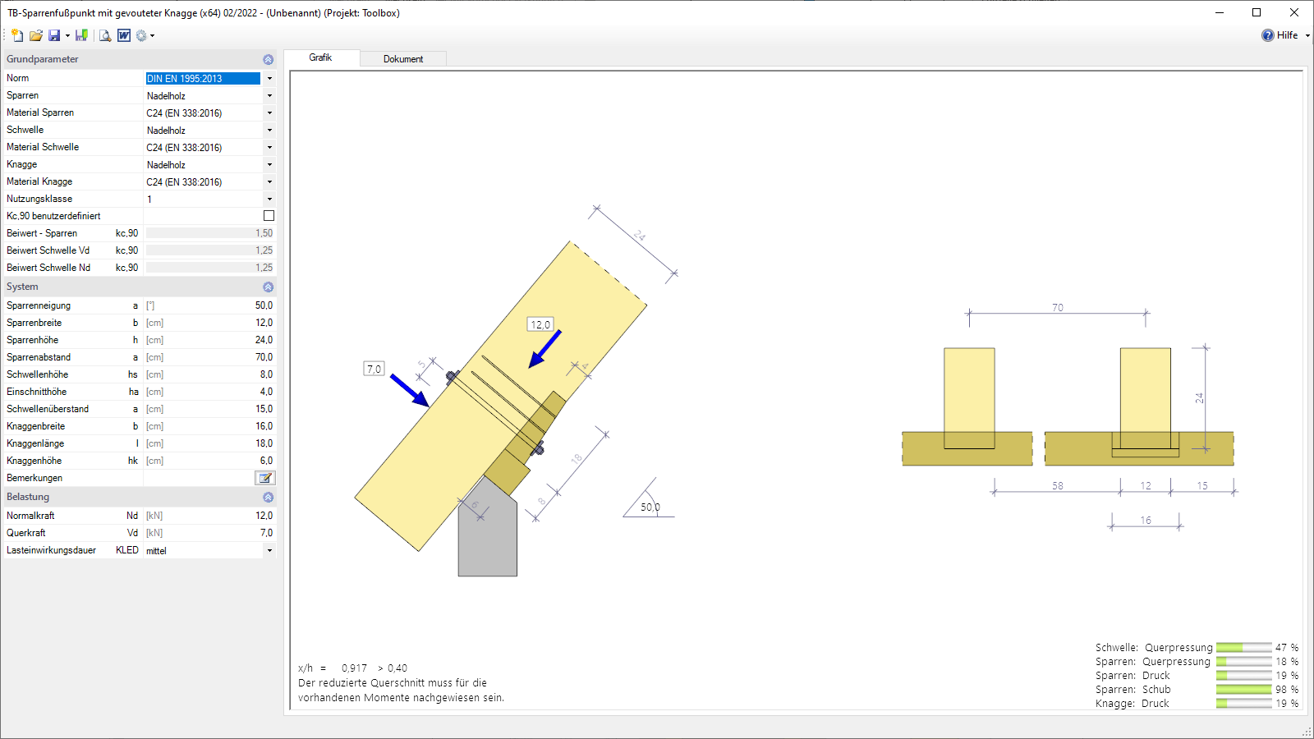Expand the arrow beside the gear icon
Viewport: 1314px width, 739px height.
(153, 35)
